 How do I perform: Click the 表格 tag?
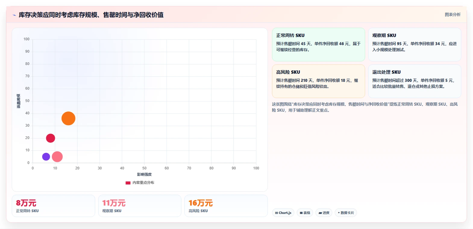(x=305, y=213)
